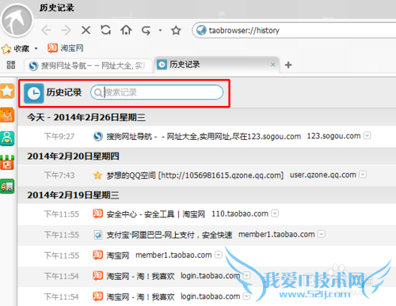Open the 淘宝网 bookmark
Screen dimensions: 396x306
point(66,48)
